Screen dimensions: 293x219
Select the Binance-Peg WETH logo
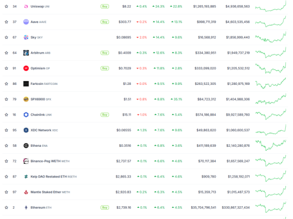pyautogui.click(x=26, y=161)
